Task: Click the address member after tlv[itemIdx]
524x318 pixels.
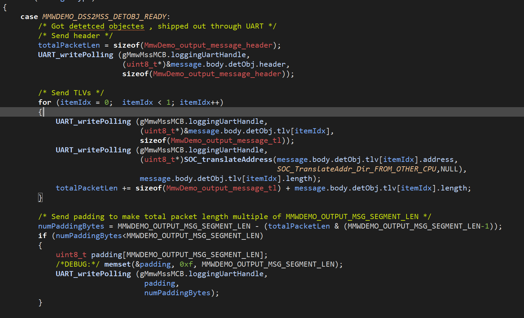Action: click(438, 160)
